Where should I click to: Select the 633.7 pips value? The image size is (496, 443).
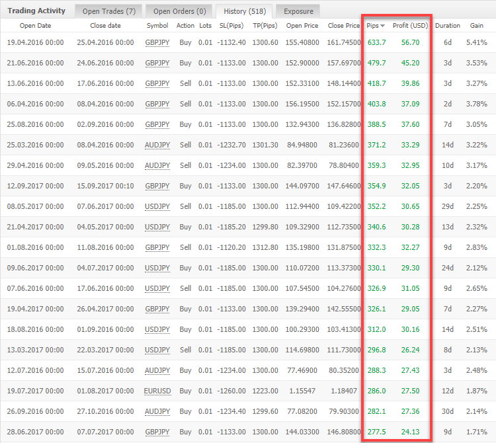click(376, 42)
